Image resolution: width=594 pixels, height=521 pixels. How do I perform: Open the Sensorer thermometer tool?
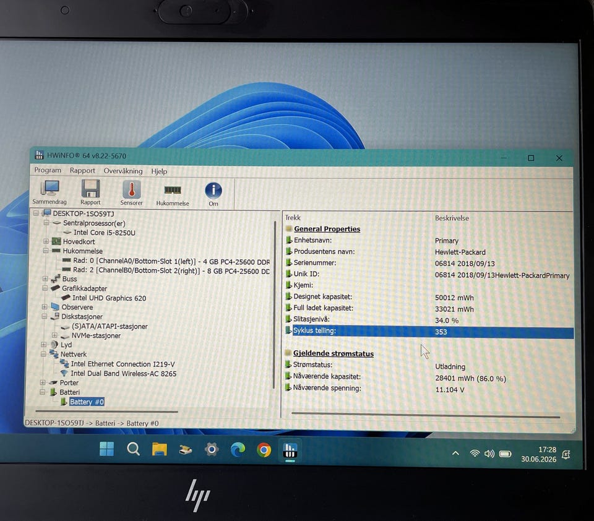131,193
